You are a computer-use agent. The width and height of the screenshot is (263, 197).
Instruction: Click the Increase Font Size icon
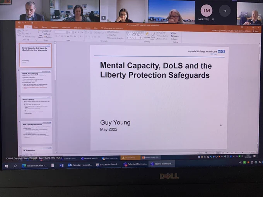75,32
